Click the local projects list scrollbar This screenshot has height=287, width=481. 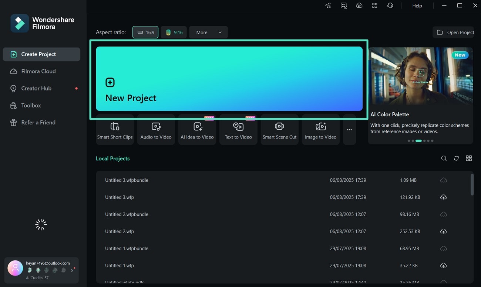(472, 184)
